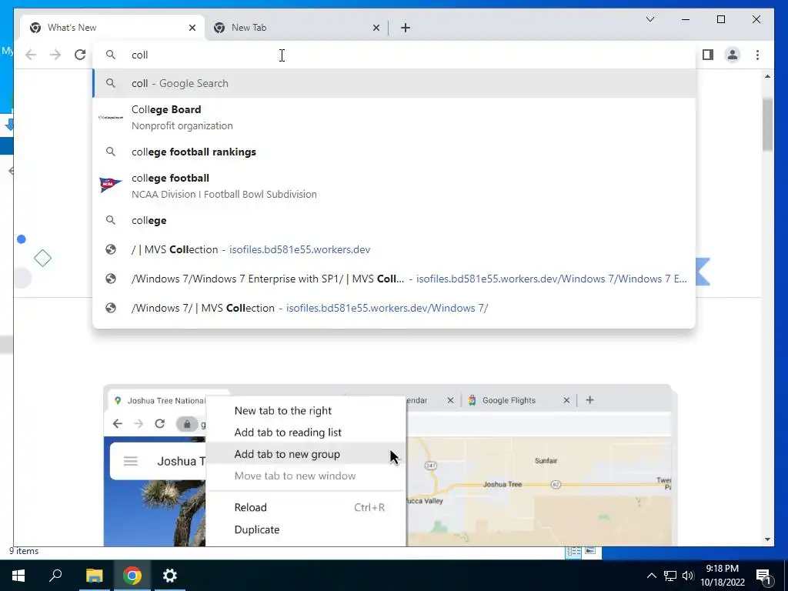Click 'Duplicate' entry in illustration menu
The height and width of the screenshot is (591, 788).
(257, 529)
